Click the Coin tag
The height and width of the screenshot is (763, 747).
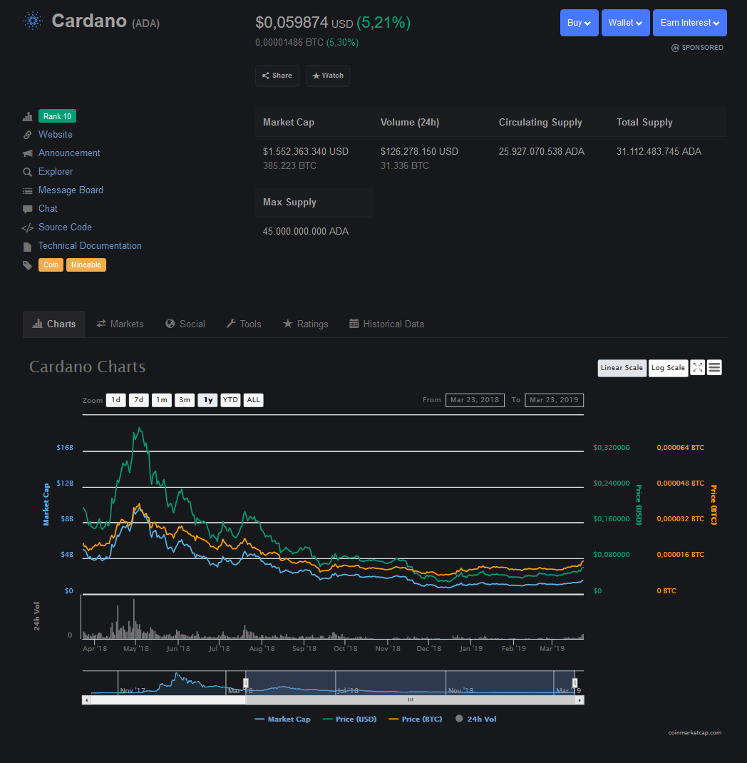coord(51,265)
